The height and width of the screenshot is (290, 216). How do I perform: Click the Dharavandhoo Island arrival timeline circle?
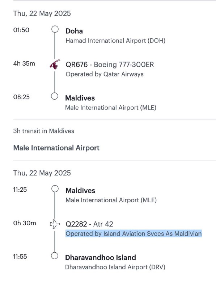tap(55, 256)
